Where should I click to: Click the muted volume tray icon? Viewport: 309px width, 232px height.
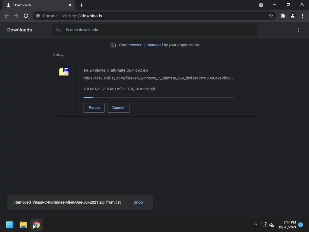272,225
